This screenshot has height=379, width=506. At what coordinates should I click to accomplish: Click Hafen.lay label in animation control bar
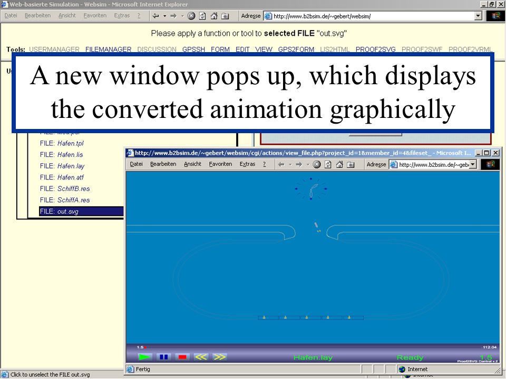point(313,357)
